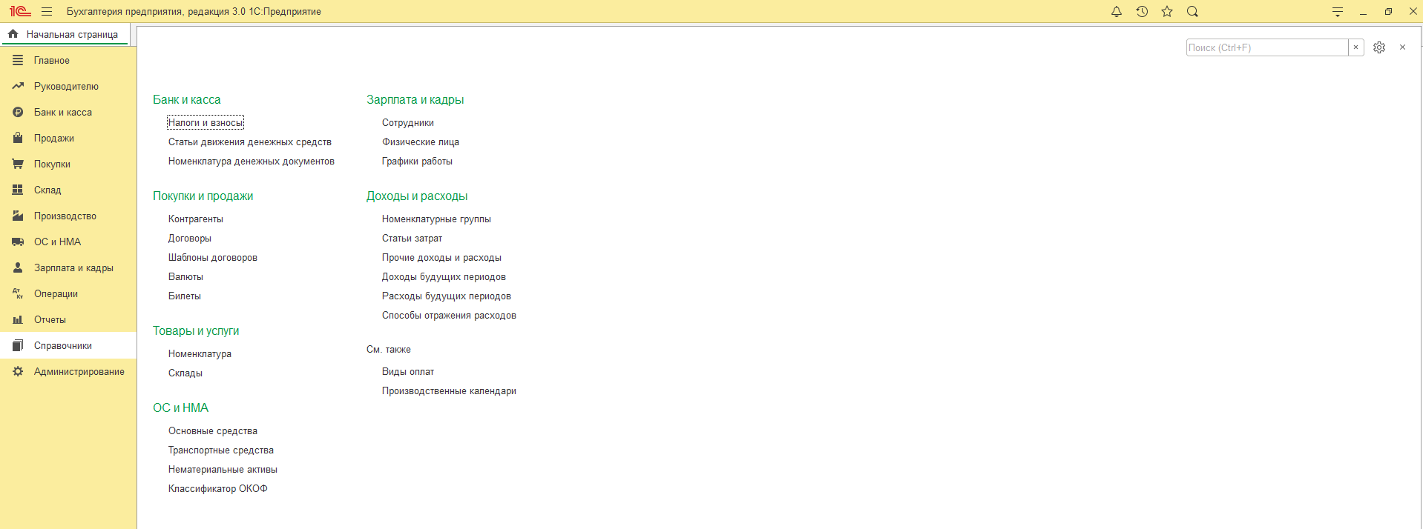1423x529 pixels.
Task: Open the Зарплата и кадры sidebar section
Action: [x=73, y=268]
